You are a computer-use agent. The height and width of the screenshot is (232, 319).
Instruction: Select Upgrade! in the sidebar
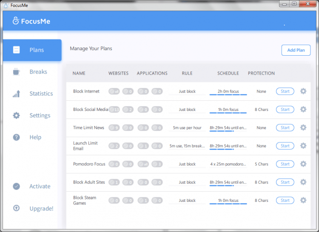pos(42,209)
